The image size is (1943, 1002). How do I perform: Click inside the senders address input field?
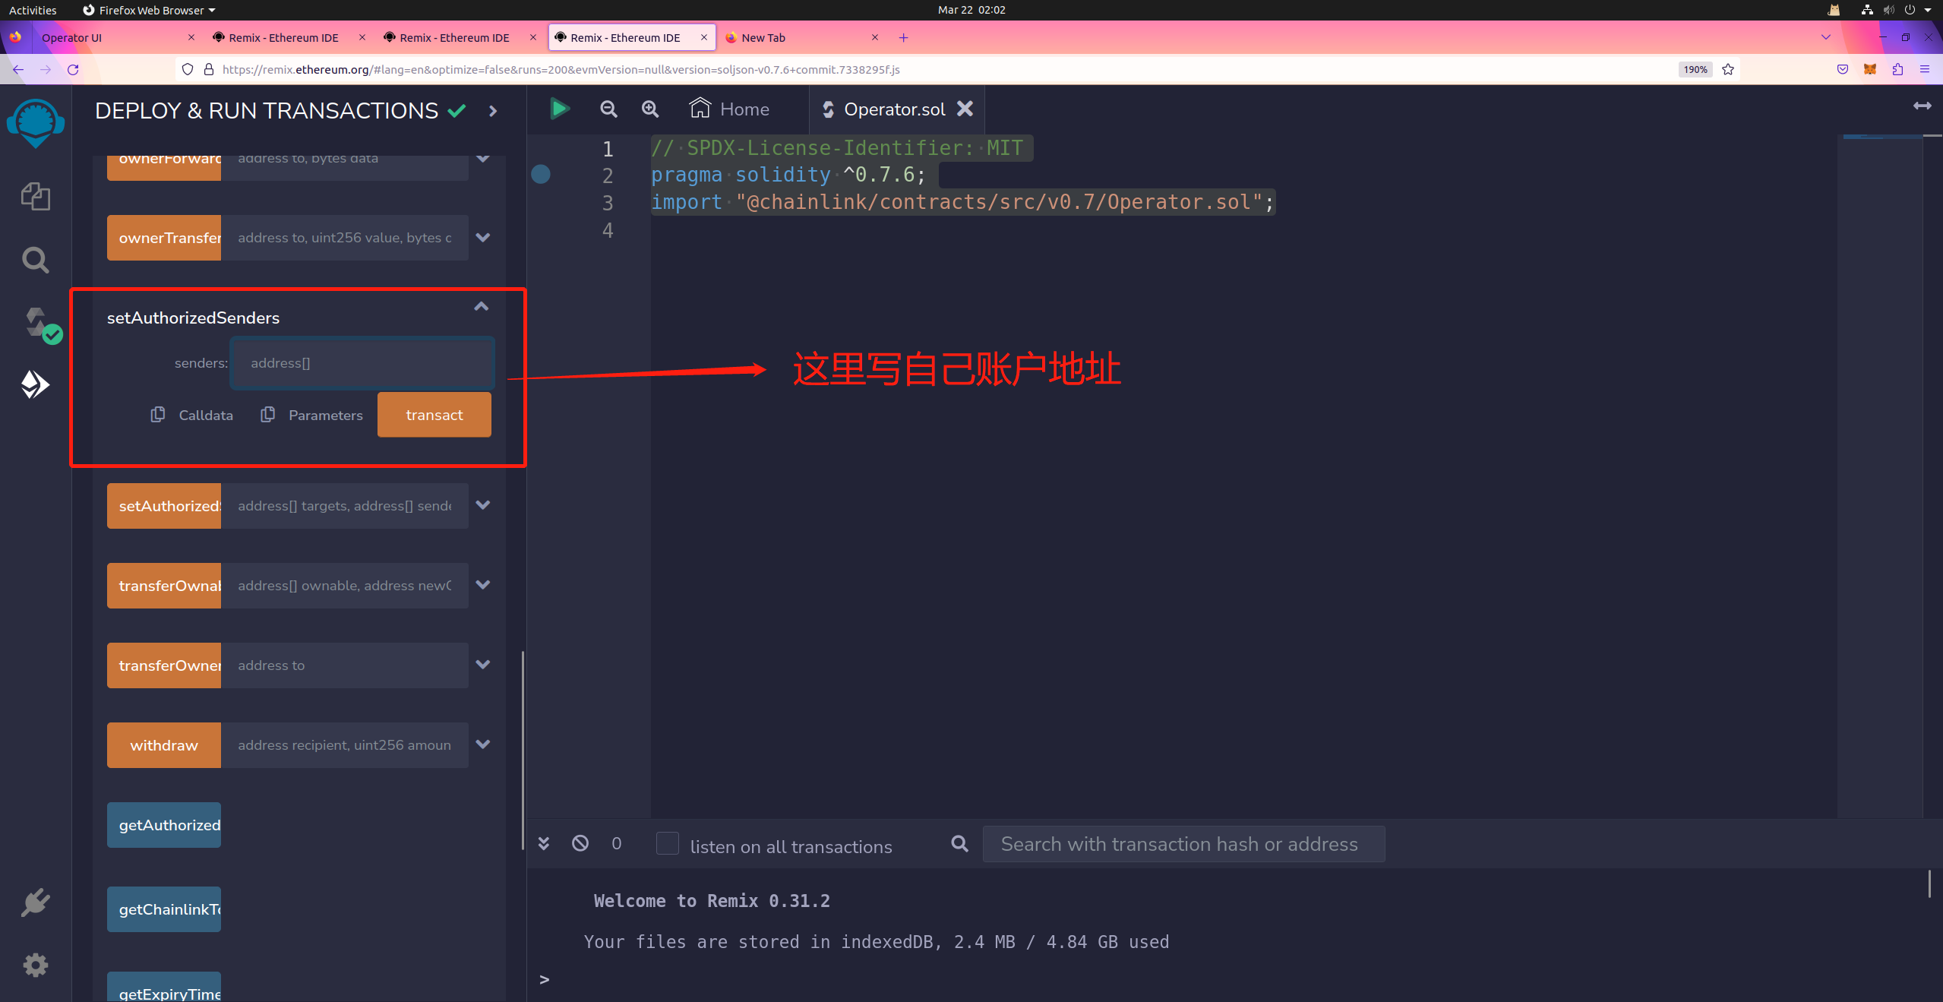click(x=362, y=363)
